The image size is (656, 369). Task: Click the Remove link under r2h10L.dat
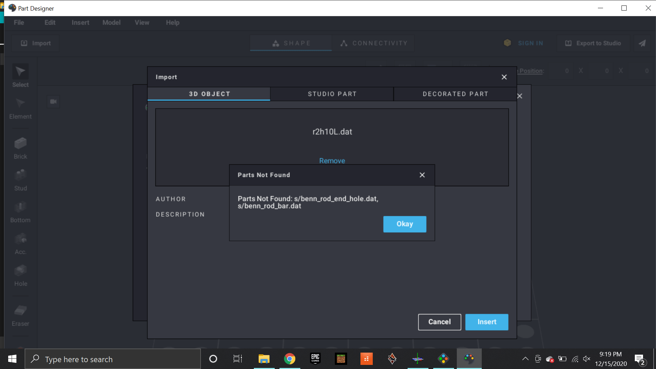coord(332,161)
